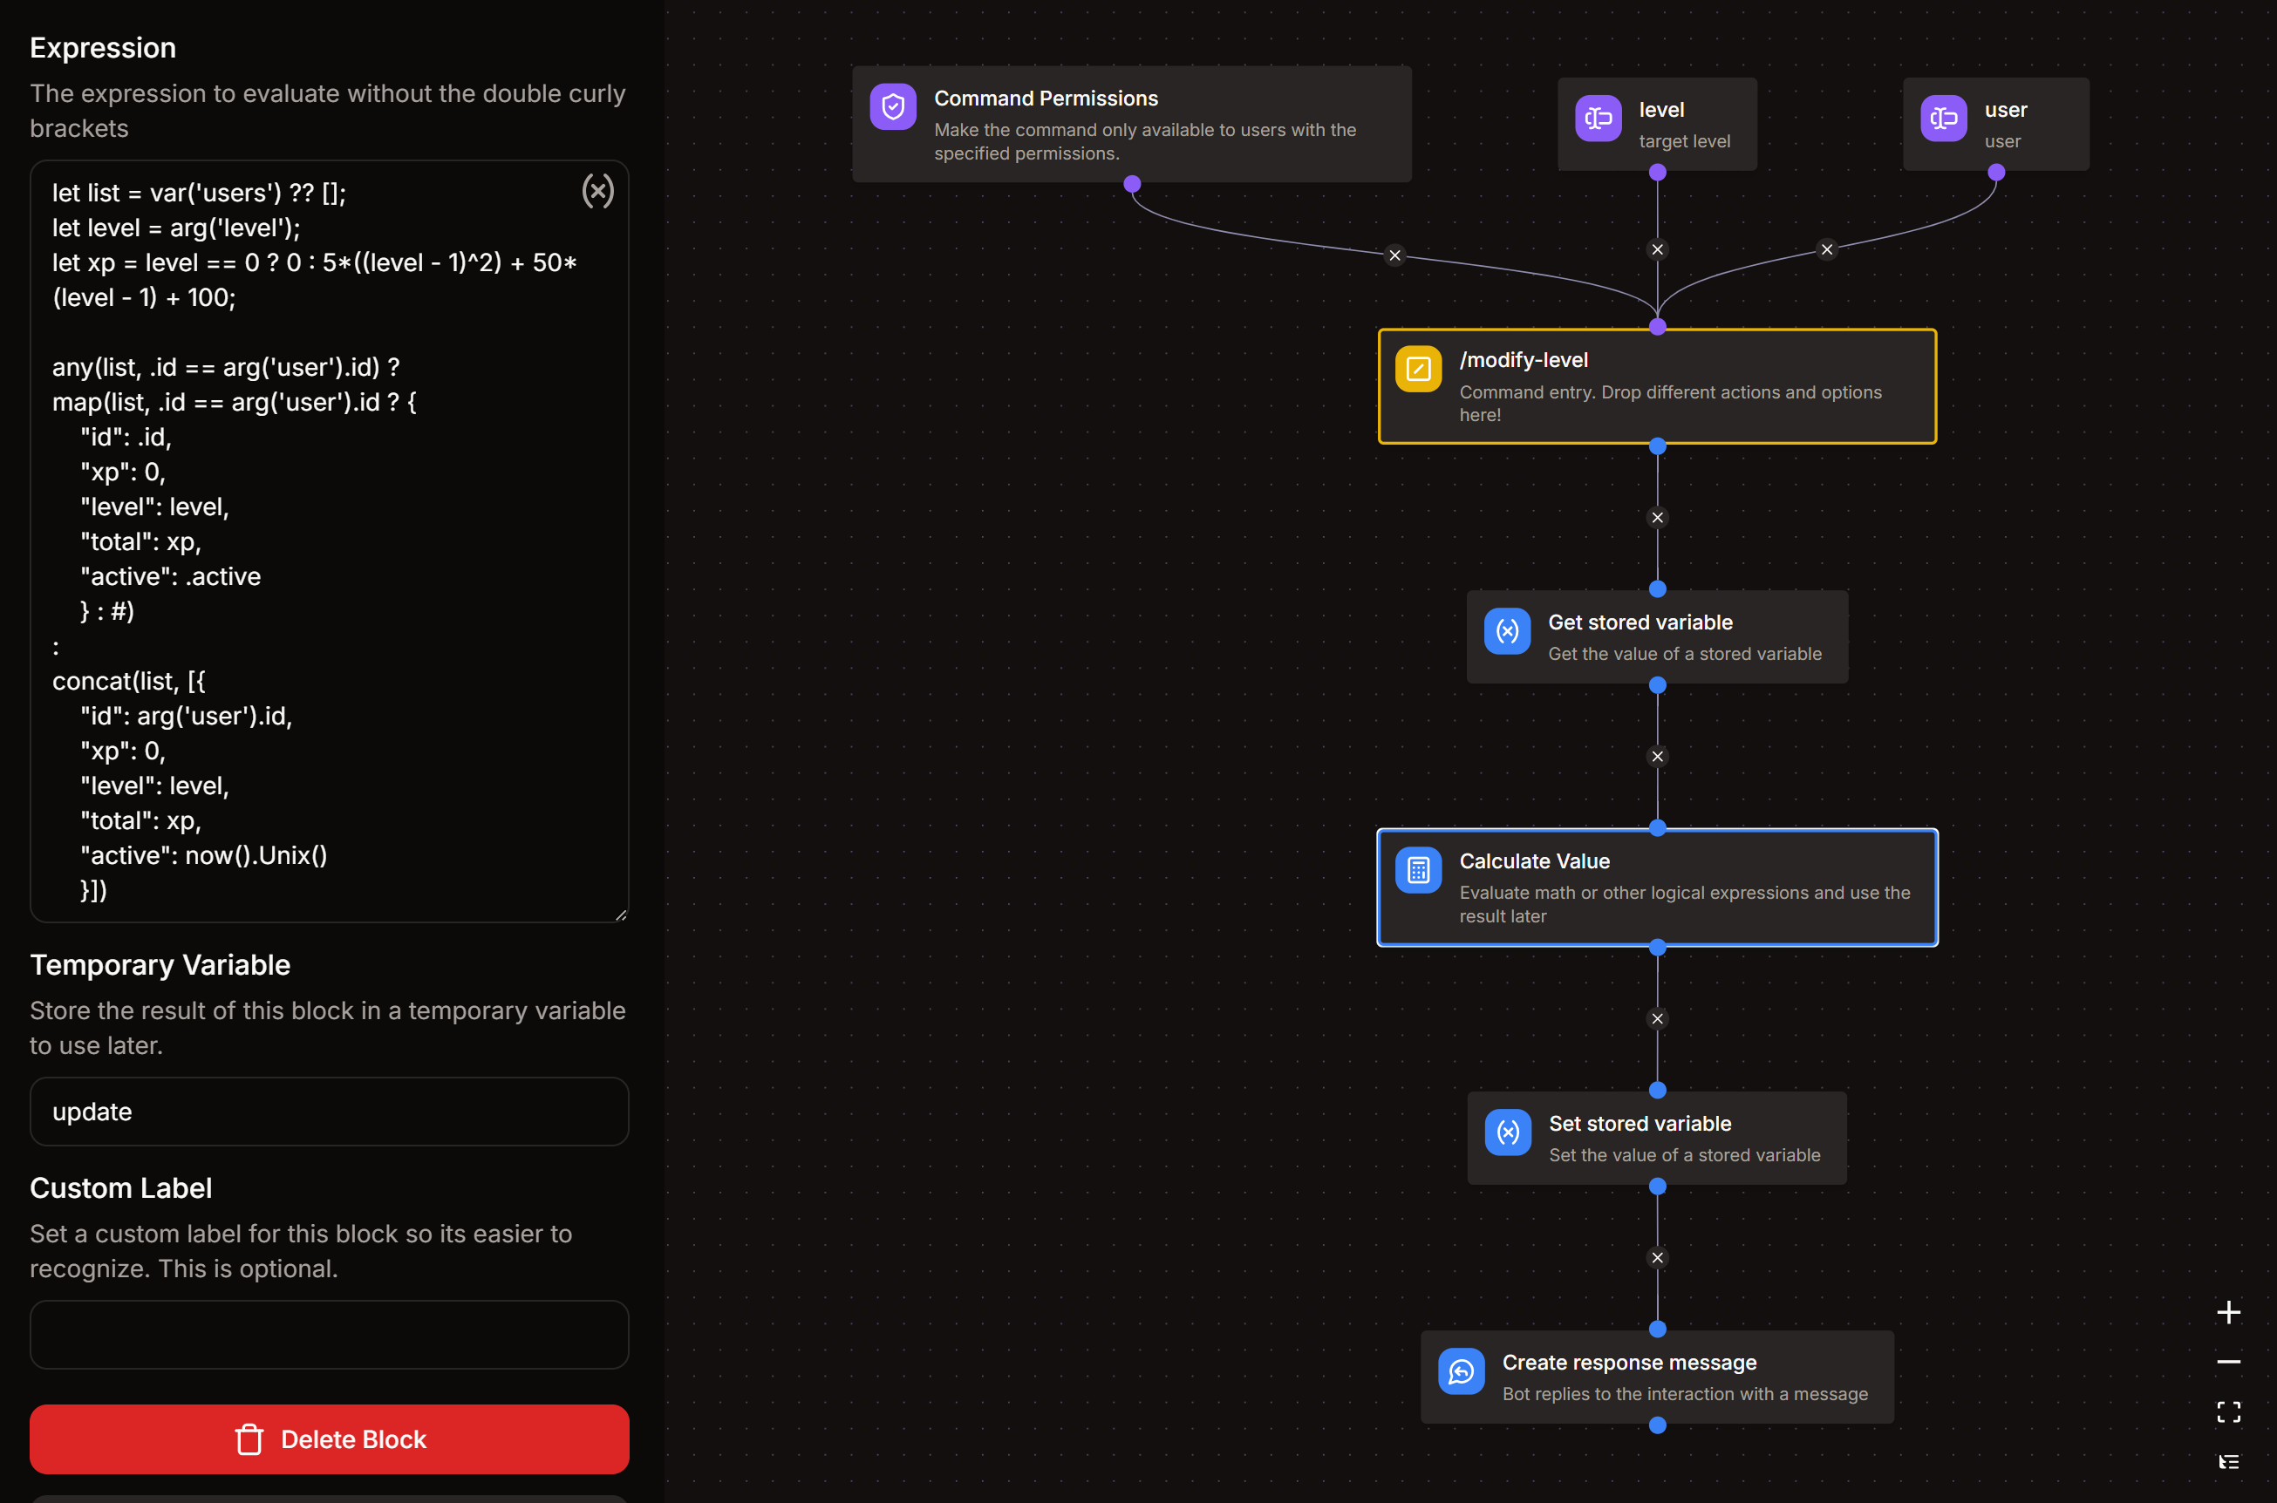This screenshot has width=2277, height=1503.
Task: Click the Create response message icon
Action: coord(1461,1372)
